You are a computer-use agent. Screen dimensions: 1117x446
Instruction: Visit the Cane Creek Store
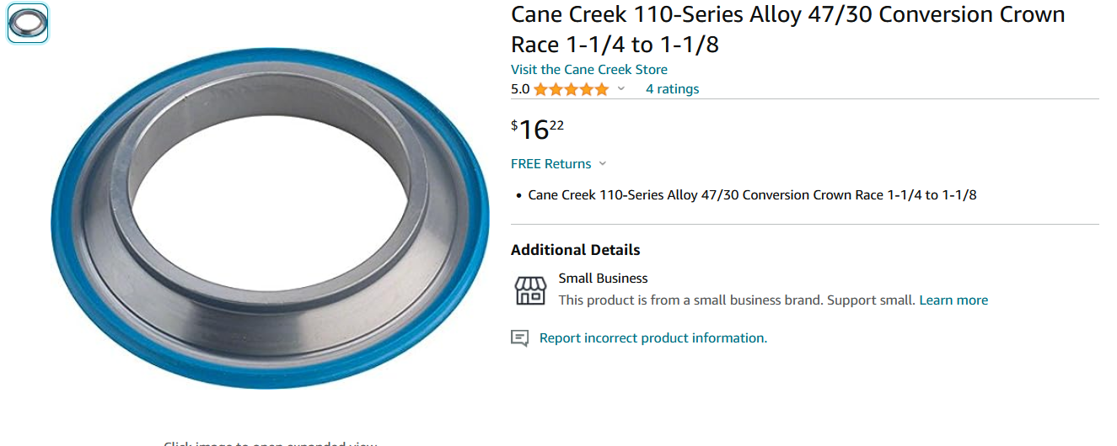pyautogui.click(x=589, y=70)
